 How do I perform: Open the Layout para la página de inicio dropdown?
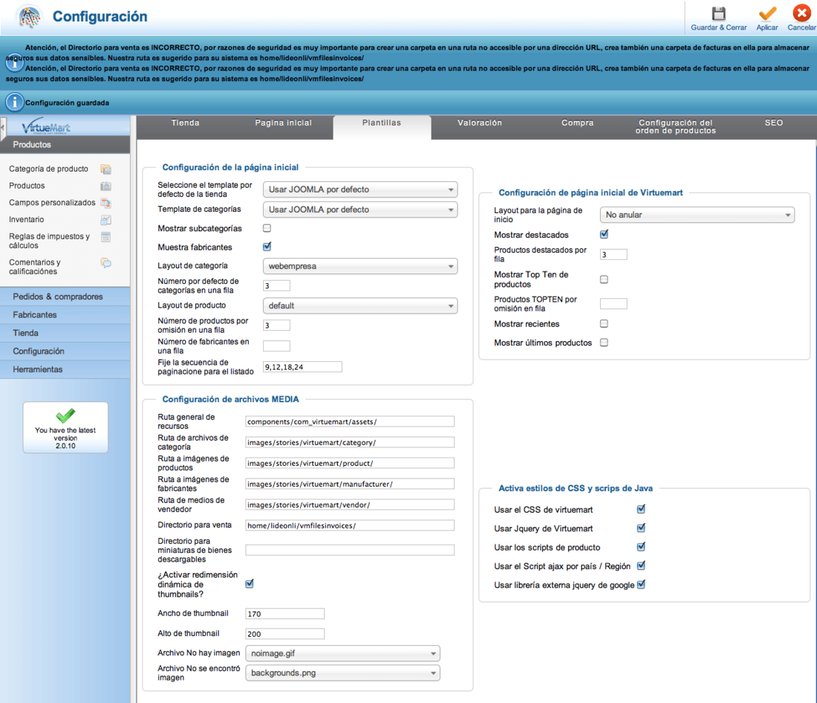click(x=697, y=215)
